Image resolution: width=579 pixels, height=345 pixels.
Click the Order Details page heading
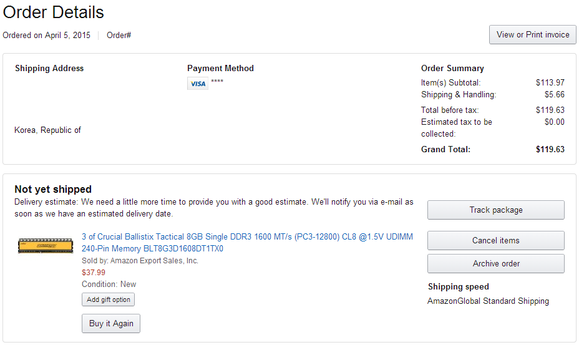54,12
